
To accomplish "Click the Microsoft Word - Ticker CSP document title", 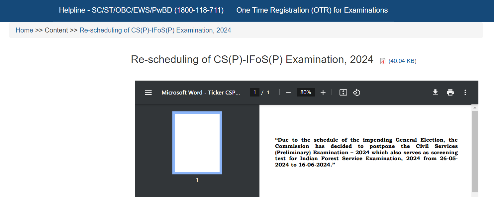I will (x=201, y=93).
